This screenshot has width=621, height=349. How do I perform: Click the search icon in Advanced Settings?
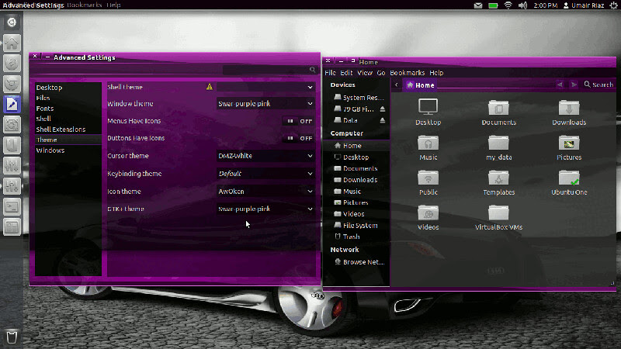click(313, 70)
